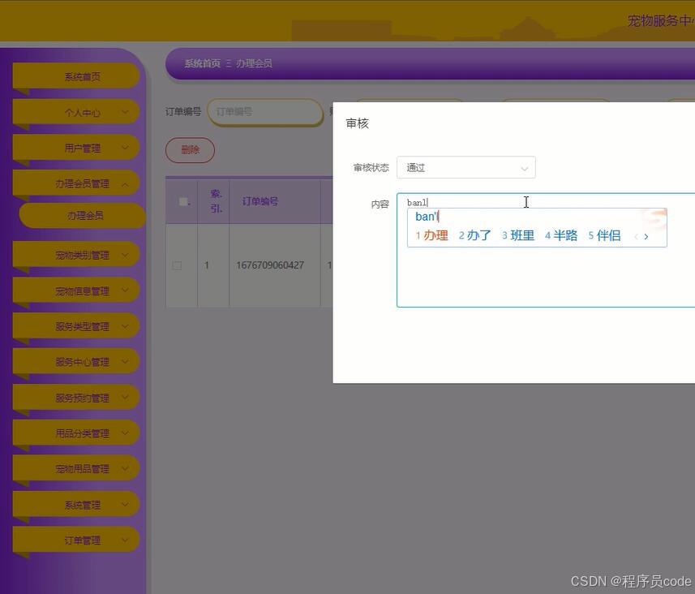Expand the 宠物类别管理 sidebar menu
Image resolution: width=695 pixels, height=594 pixels.
tap(75, 254)
